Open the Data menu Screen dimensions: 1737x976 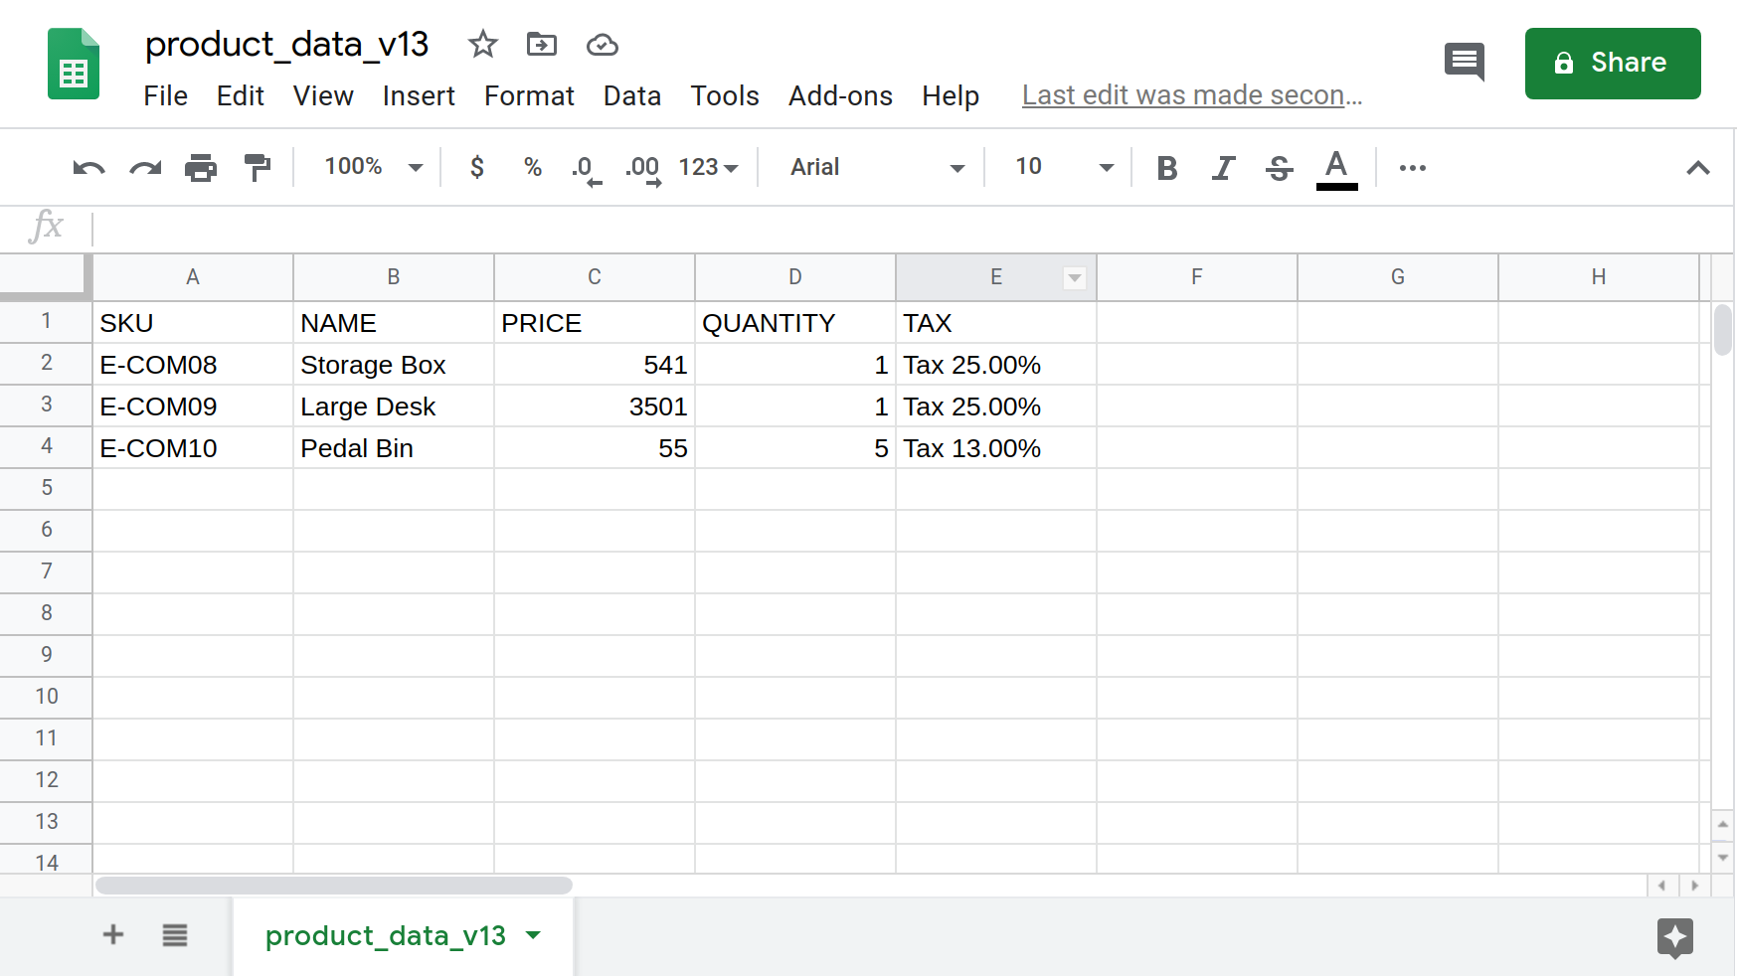632,95
